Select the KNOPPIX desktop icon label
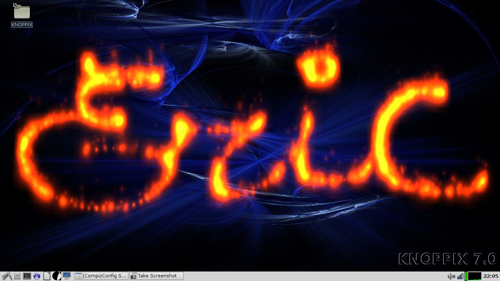The height and width of the screenshot is (281, 500). point(22,25)
